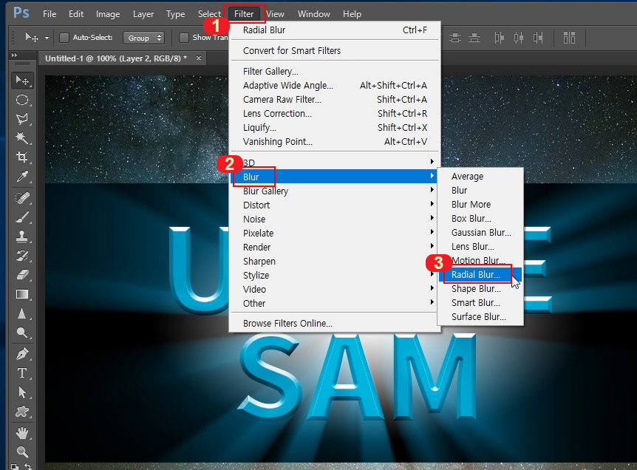Select the History Brush tool

[22, 256]
